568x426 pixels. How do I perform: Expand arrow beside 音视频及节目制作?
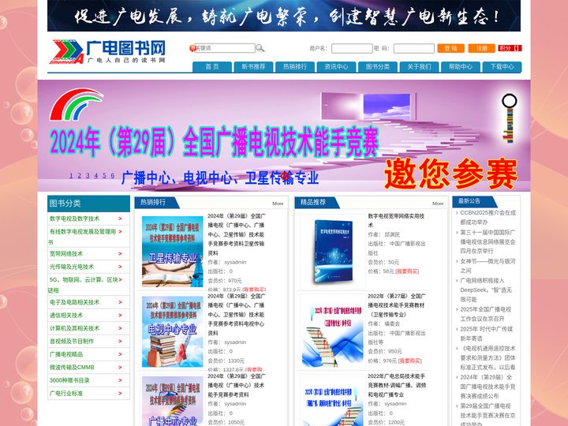(120, 342)
